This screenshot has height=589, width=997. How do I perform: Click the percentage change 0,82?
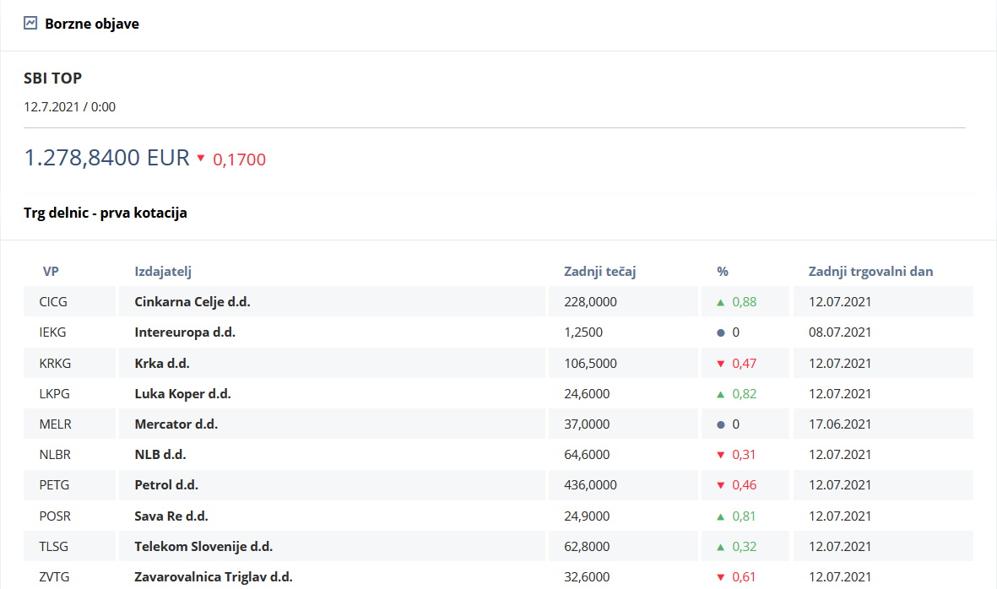pos(744,394)
